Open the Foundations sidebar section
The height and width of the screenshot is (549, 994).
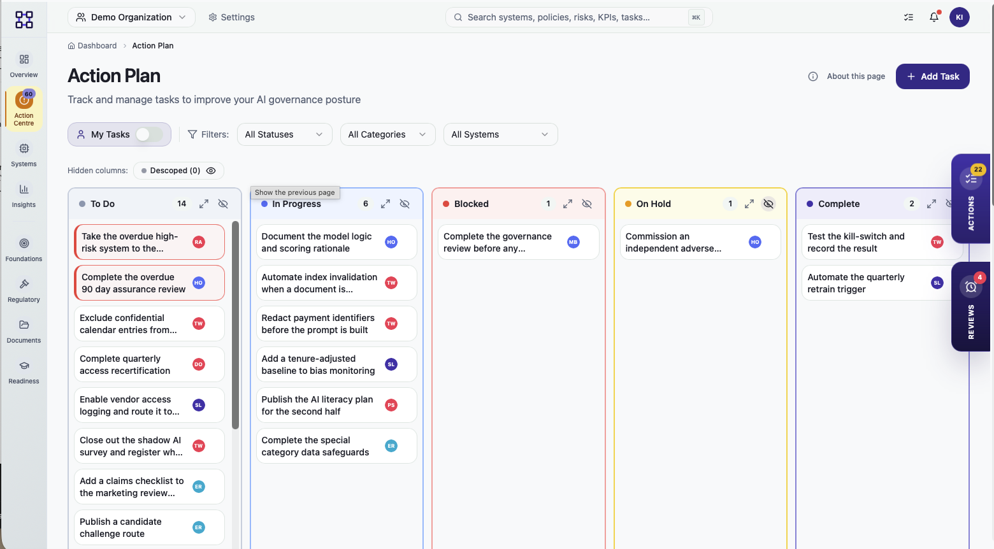(x=24, y=250)
